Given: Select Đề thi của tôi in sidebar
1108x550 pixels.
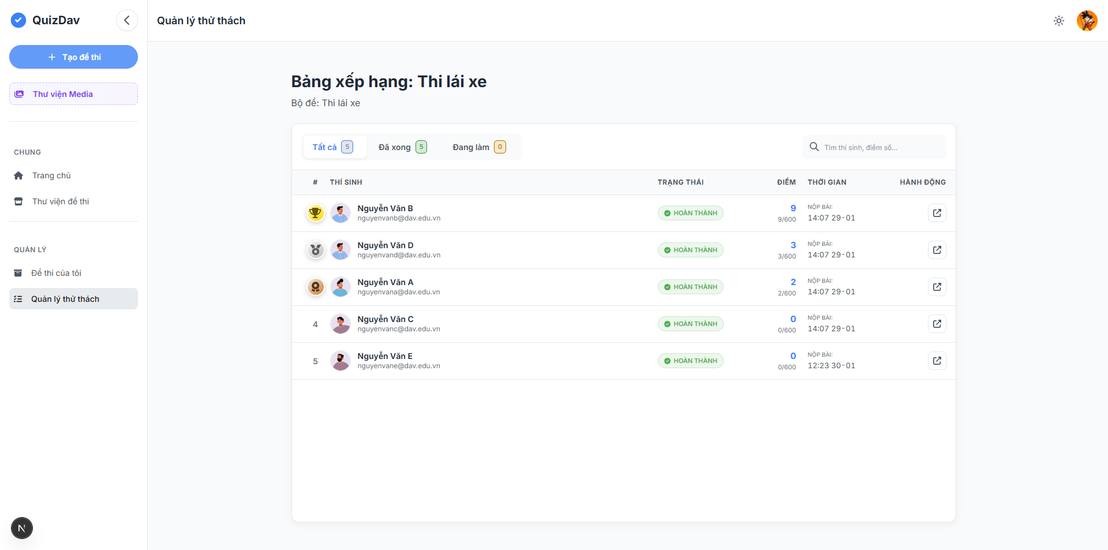Looking at the screenshot, I should coord(56,273).
